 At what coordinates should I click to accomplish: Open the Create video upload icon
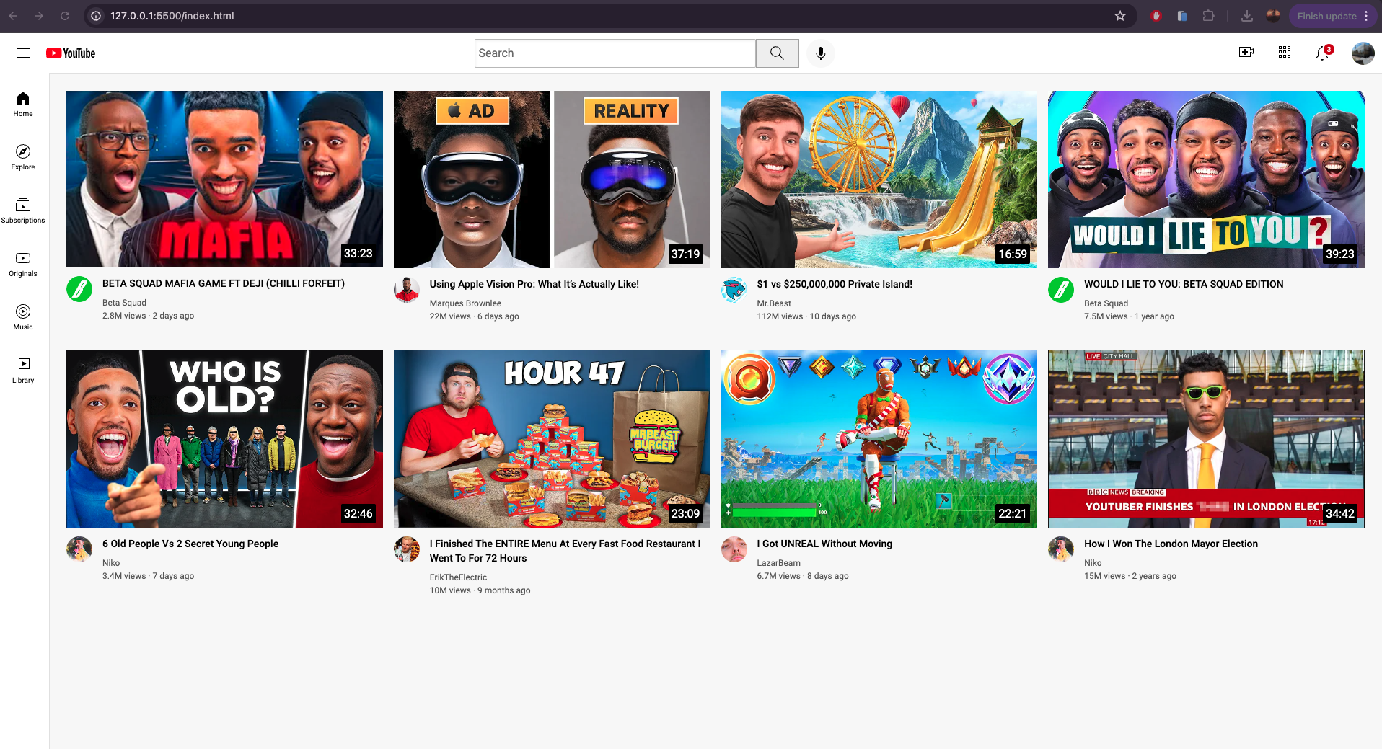coord(1246,53)
